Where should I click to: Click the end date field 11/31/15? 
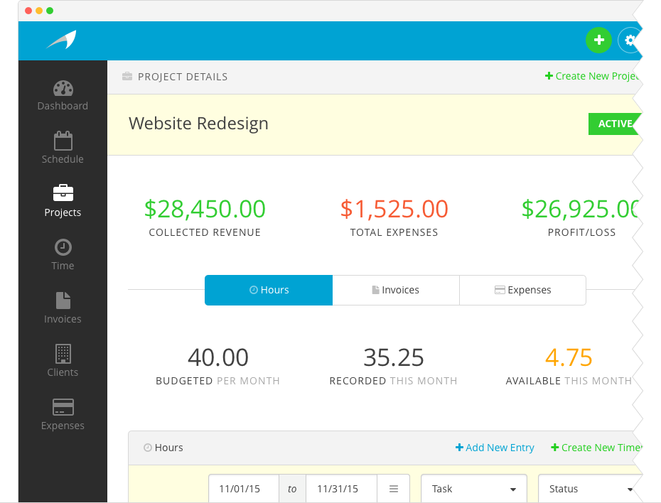pyautogui.click(x=341, y=489)
